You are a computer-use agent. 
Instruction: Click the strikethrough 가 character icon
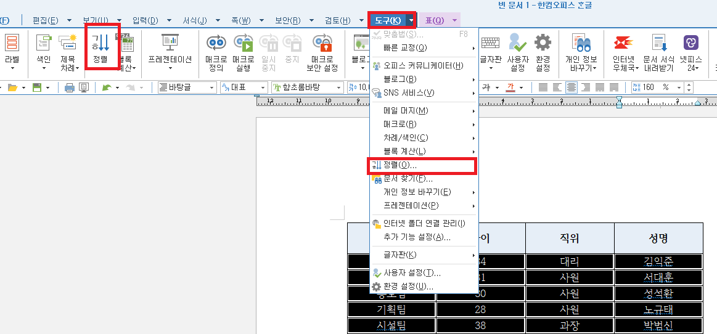click(x=486, y=88)
